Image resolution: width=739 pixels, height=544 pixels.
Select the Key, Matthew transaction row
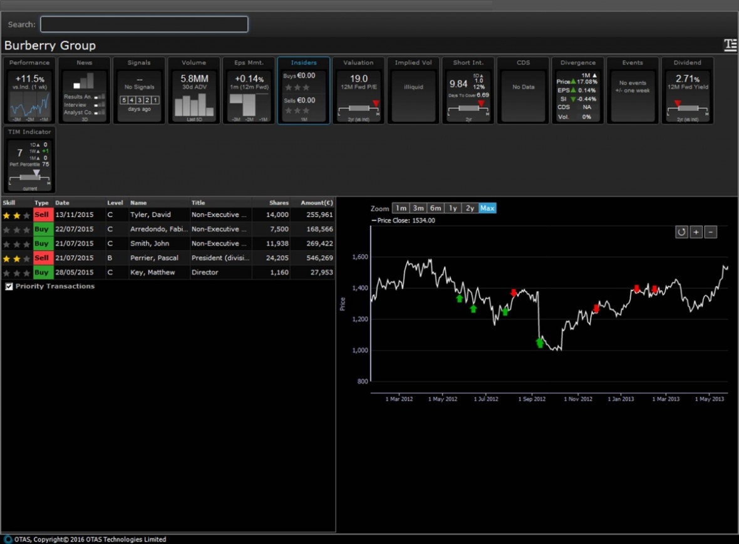tap(168, 272)
